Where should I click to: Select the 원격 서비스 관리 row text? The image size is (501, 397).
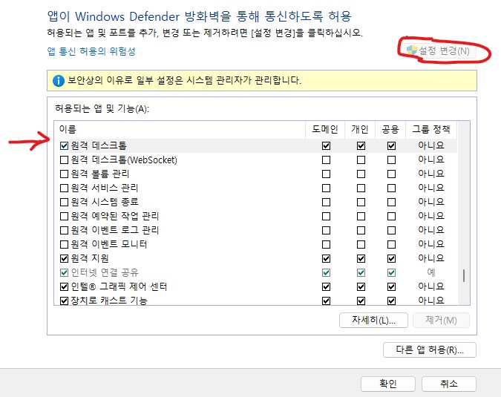pyautogui.click(x=105, y=188)
